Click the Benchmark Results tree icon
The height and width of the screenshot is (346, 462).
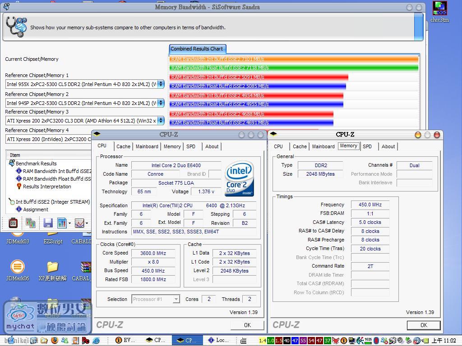click(x=12, y=163)
